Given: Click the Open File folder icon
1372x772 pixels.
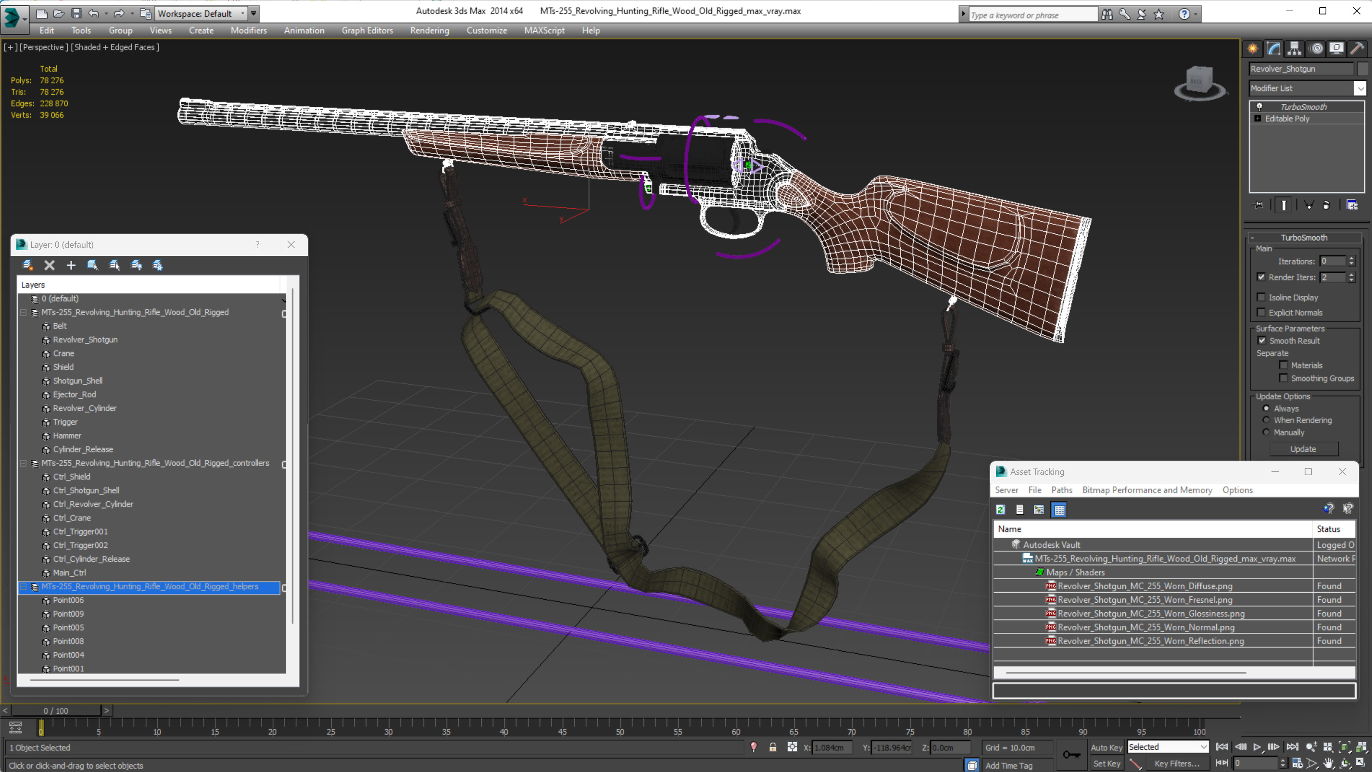Looking at the screenshot, I should [59, 13].
